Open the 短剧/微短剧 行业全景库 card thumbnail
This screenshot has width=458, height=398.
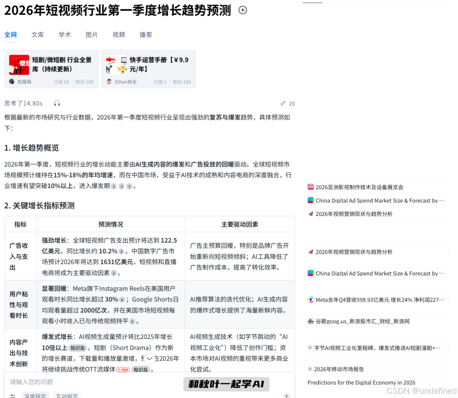tap(19, 64)
